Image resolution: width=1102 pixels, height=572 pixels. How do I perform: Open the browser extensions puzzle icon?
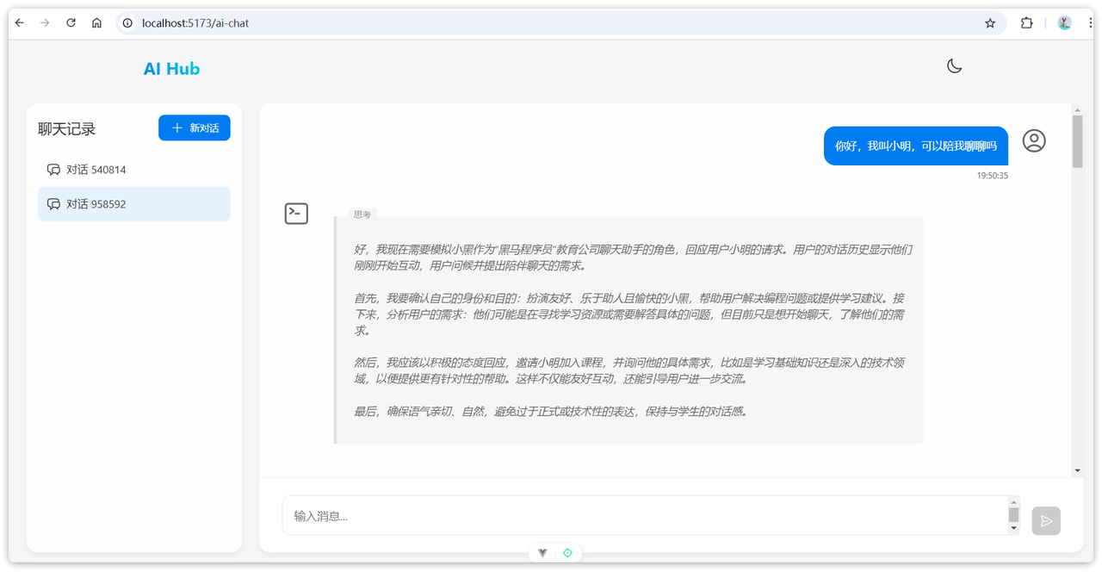[x=1026, y=23]
